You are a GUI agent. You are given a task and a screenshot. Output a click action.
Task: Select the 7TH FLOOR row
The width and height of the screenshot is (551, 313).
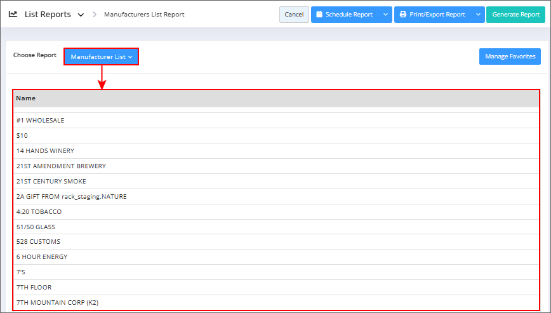coord(276,288)
